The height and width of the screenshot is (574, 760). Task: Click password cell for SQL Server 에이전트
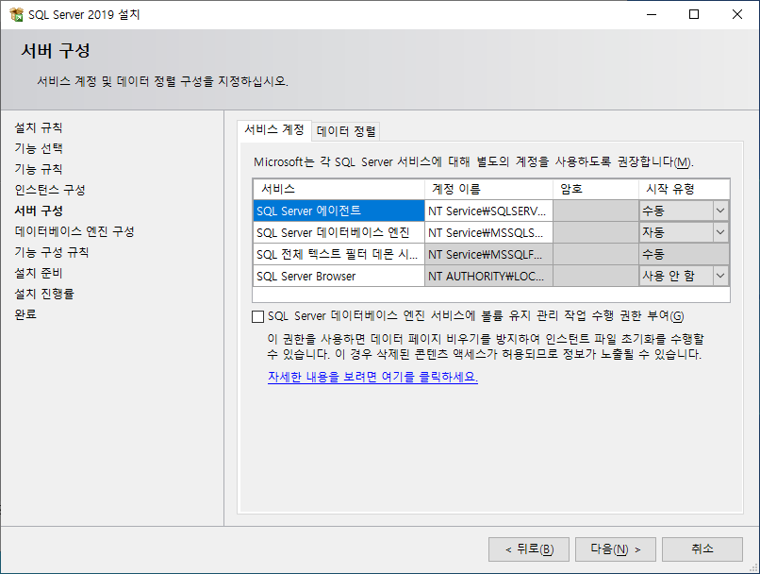pos(596,211)
